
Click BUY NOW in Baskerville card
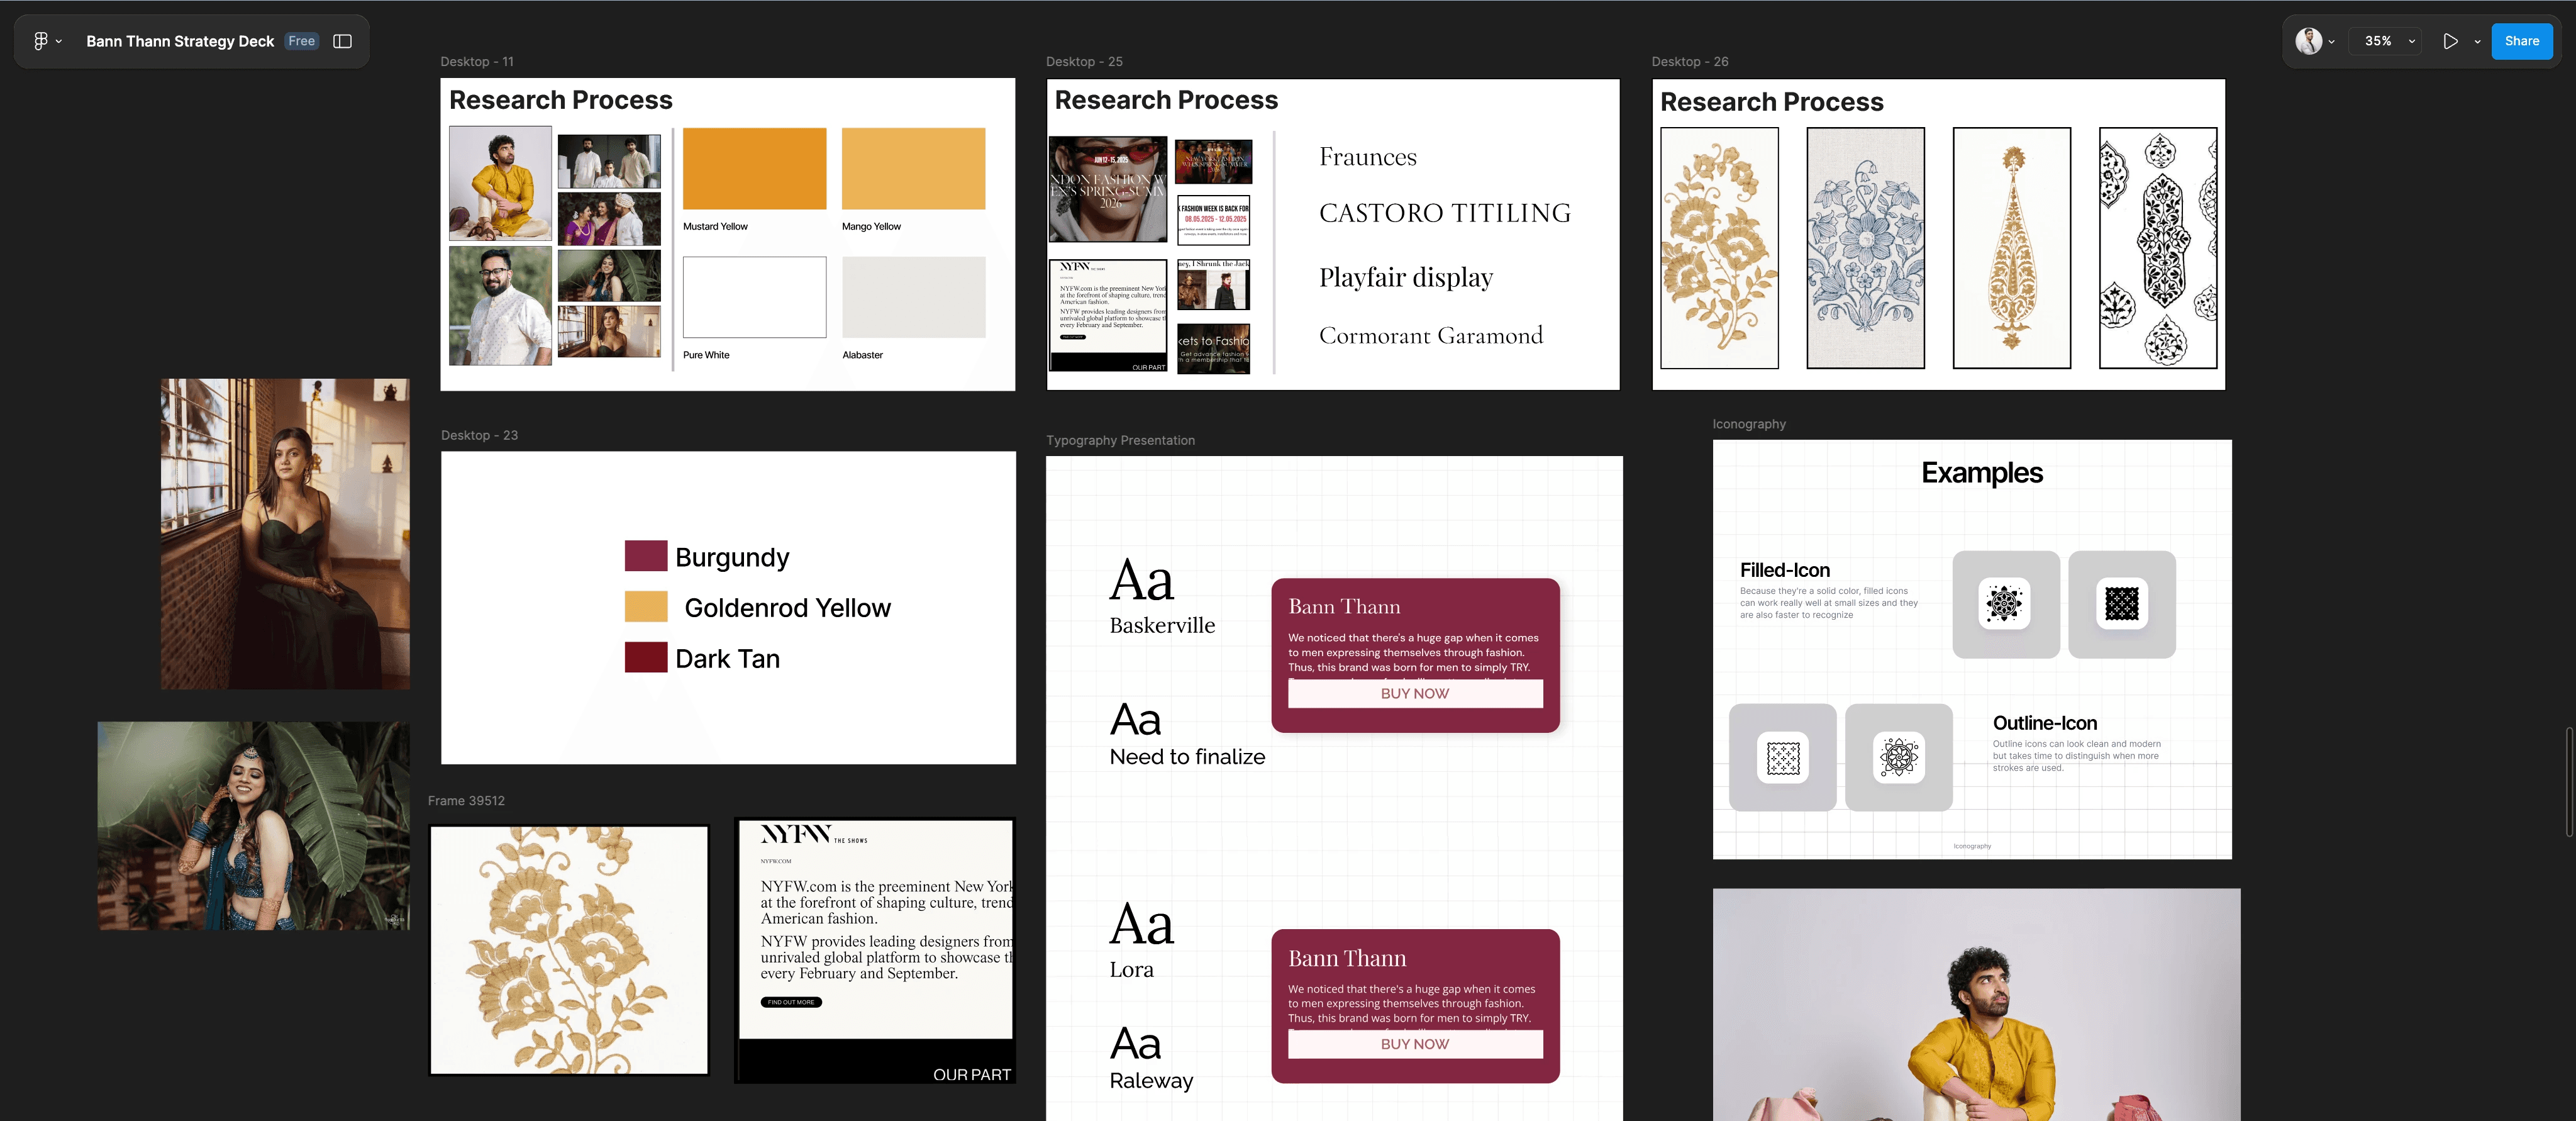point(1414,693)
